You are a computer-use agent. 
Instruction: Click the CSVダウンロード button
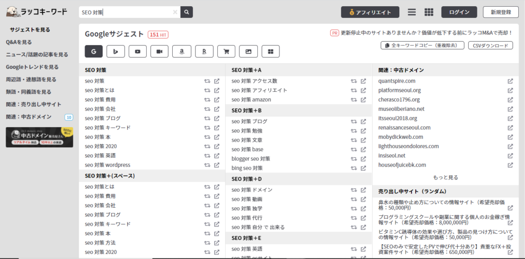[491, 45]
